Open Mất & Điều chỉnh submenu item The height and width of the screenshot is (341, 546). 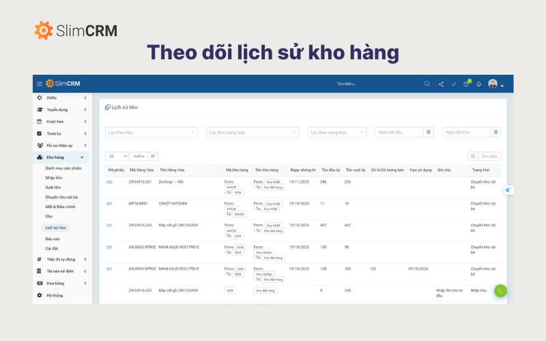pos(60,207)
